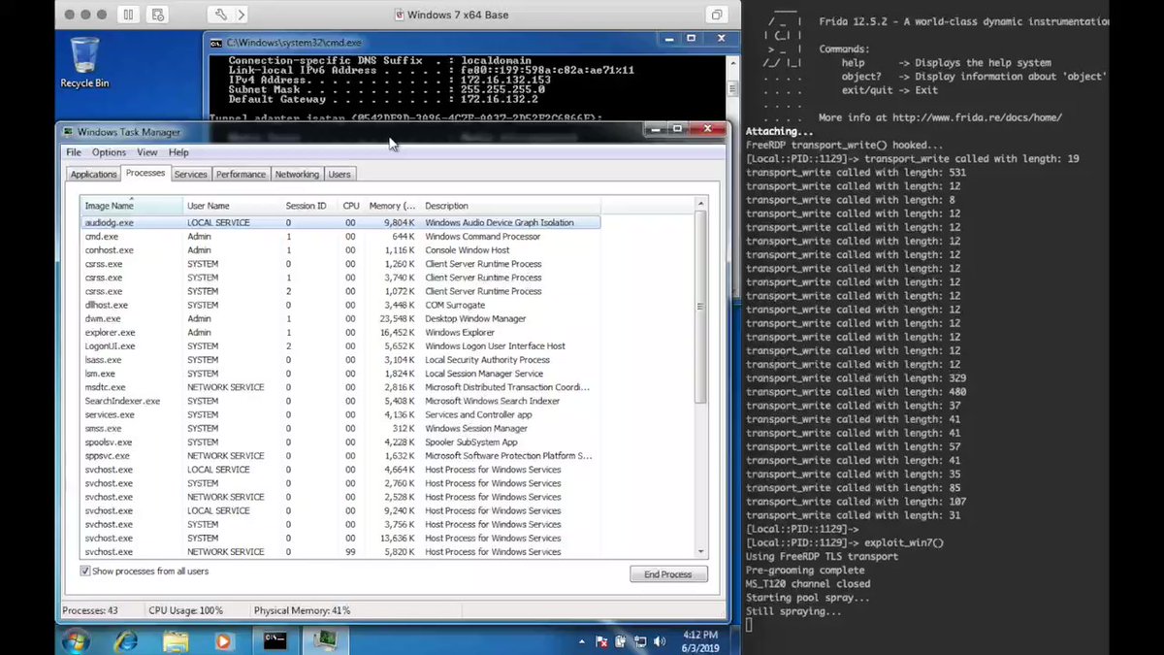Screen dimensions: 1164x655
Task: Click the power/safely remove tray icon
Action: [x=622, y=641]
